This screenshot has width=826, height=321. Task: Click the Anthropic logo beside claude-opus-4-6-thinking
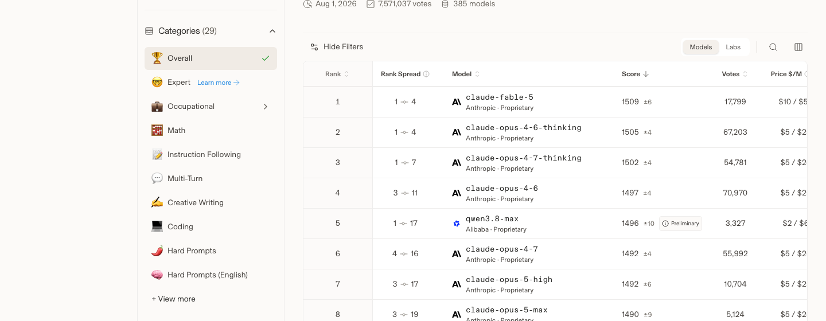coord(457,132)
